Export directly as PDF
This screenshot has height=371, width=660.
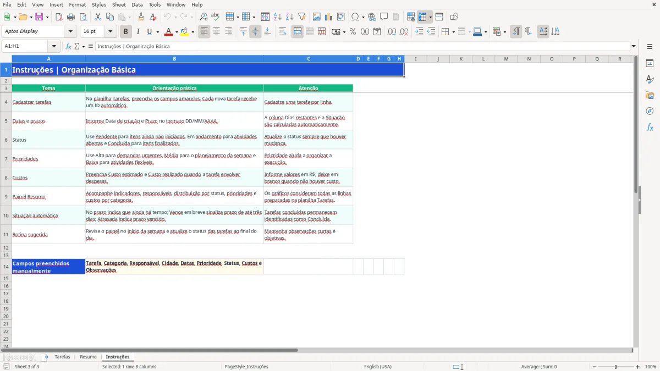click(x=59, y=17)
